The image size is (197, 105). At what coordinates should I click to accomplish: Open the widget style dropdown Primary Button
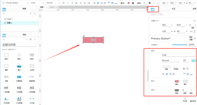click(17, 3)
